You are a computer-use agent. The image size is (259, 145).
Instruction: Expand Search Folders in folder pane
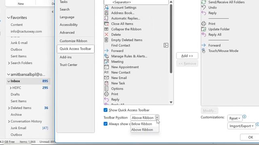tap(9, 63)
